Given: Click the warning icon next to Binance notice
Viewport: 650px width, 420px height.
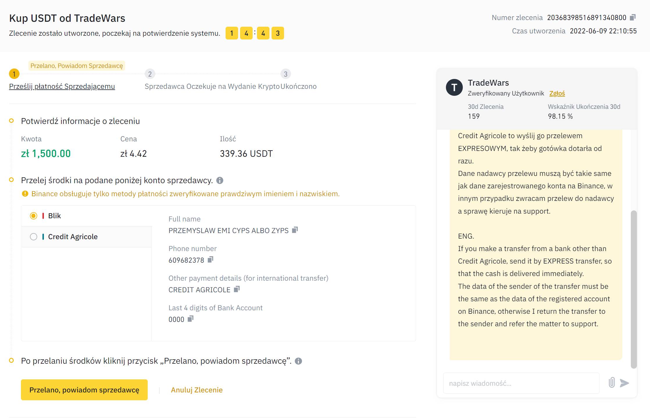Looking at the screenshot, I should pyautogui.click(x=25, y=194).
